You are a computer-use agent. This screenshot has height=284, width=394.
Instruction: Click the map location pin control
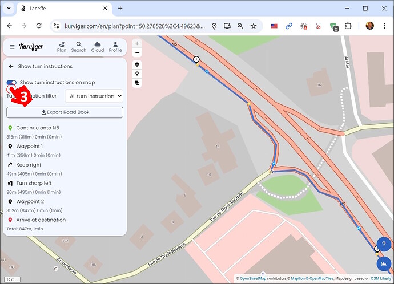[137, 74]
